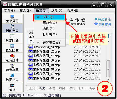Switch to the 历史 history tab
Screen dimensions: 117x99
pyautogui.click(x=42, y=88)
